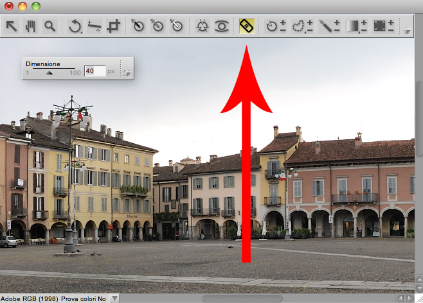Select the Black Control Point eyedropper
Image resolution: width=423 pixels, height=303 pixels.
(x=138, y=26)
